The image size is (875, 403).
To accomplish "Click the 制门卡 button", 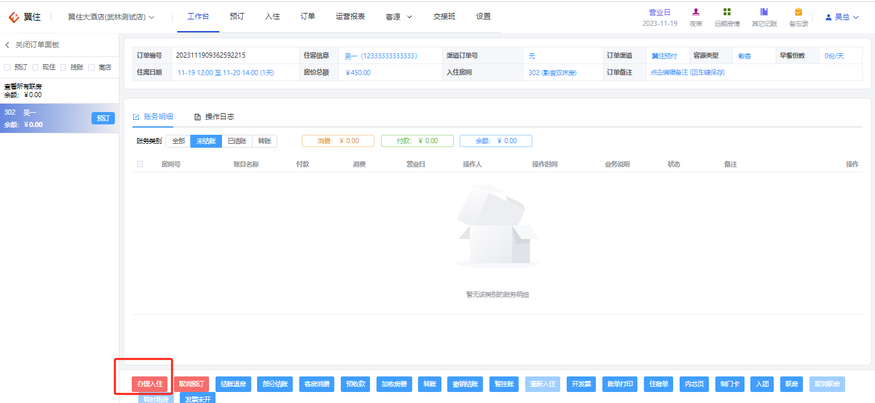I will 730,384.
